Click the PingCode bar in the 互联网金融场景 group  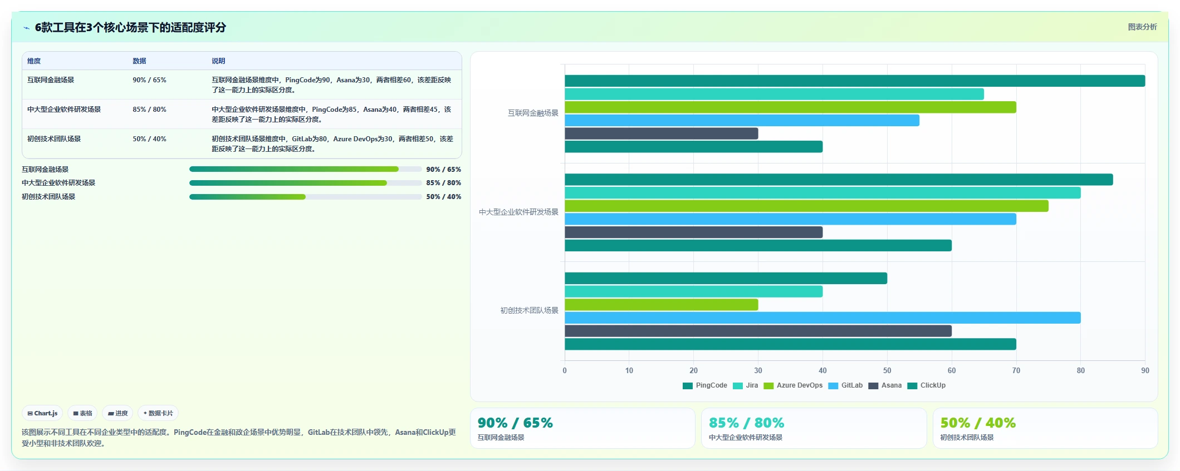(x=855, y=81)
